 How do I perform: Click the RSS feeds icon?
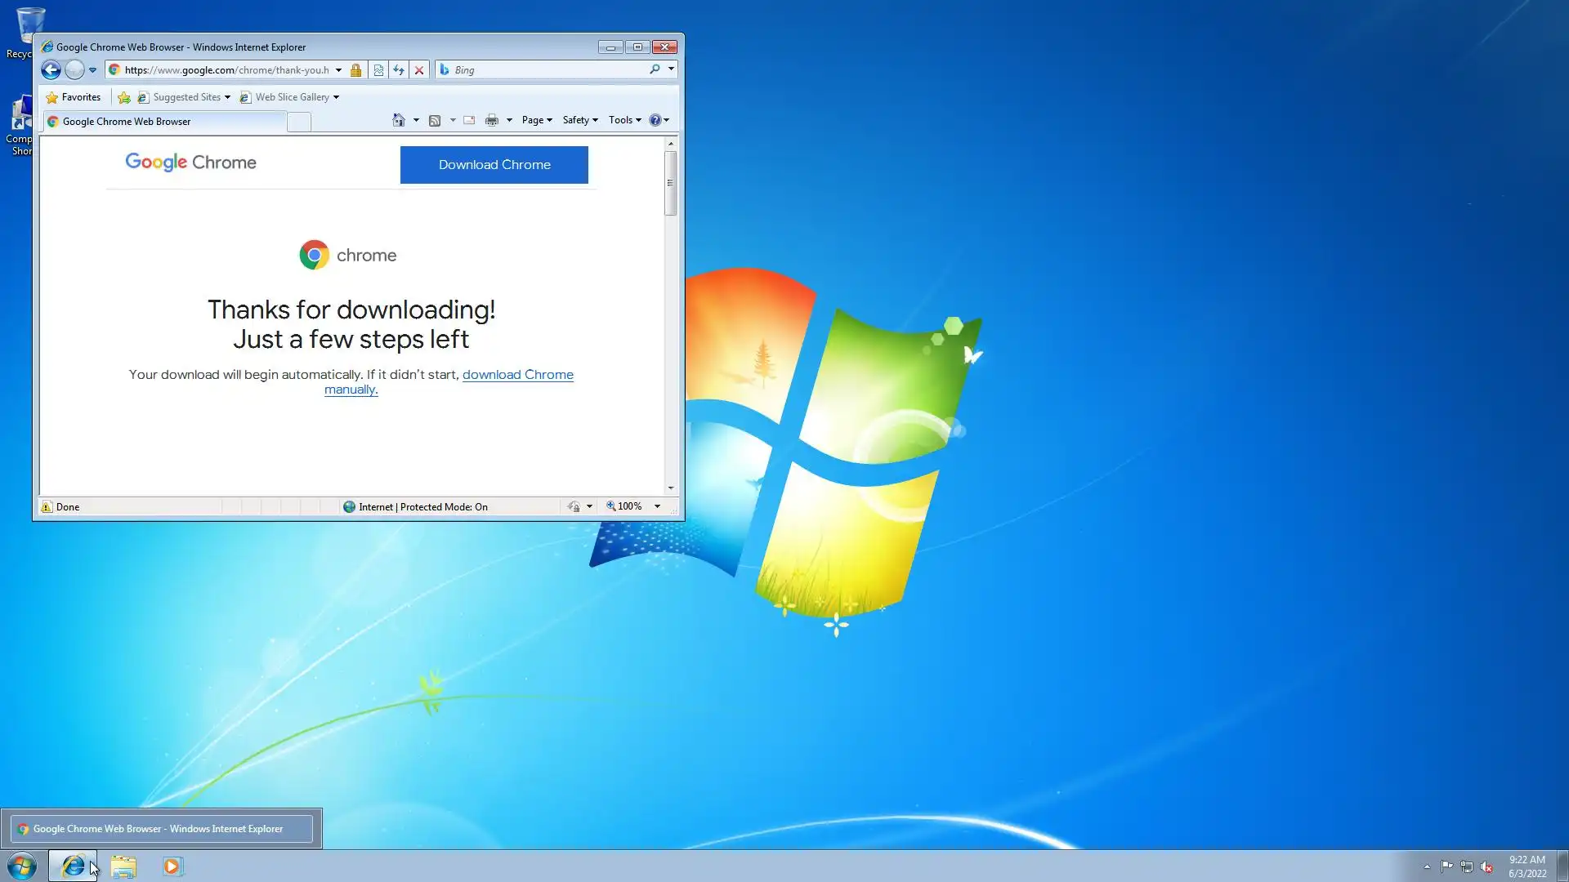(435, 120)
